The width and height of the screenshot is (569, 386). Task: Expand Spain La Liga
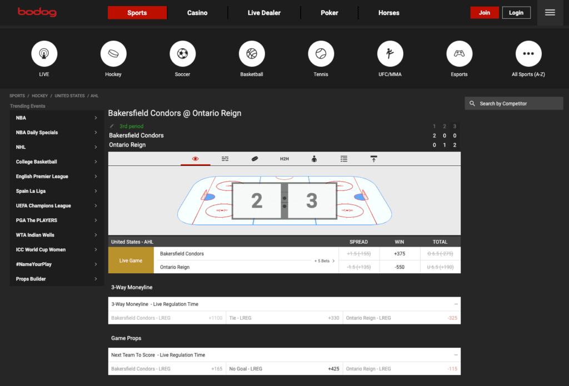[57, 191]
